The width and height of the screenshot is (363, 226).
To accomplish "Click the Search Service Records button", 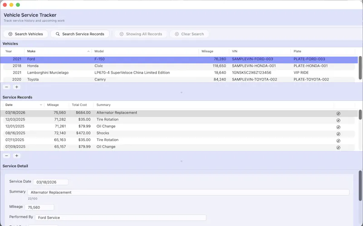I will pos(80,34).
